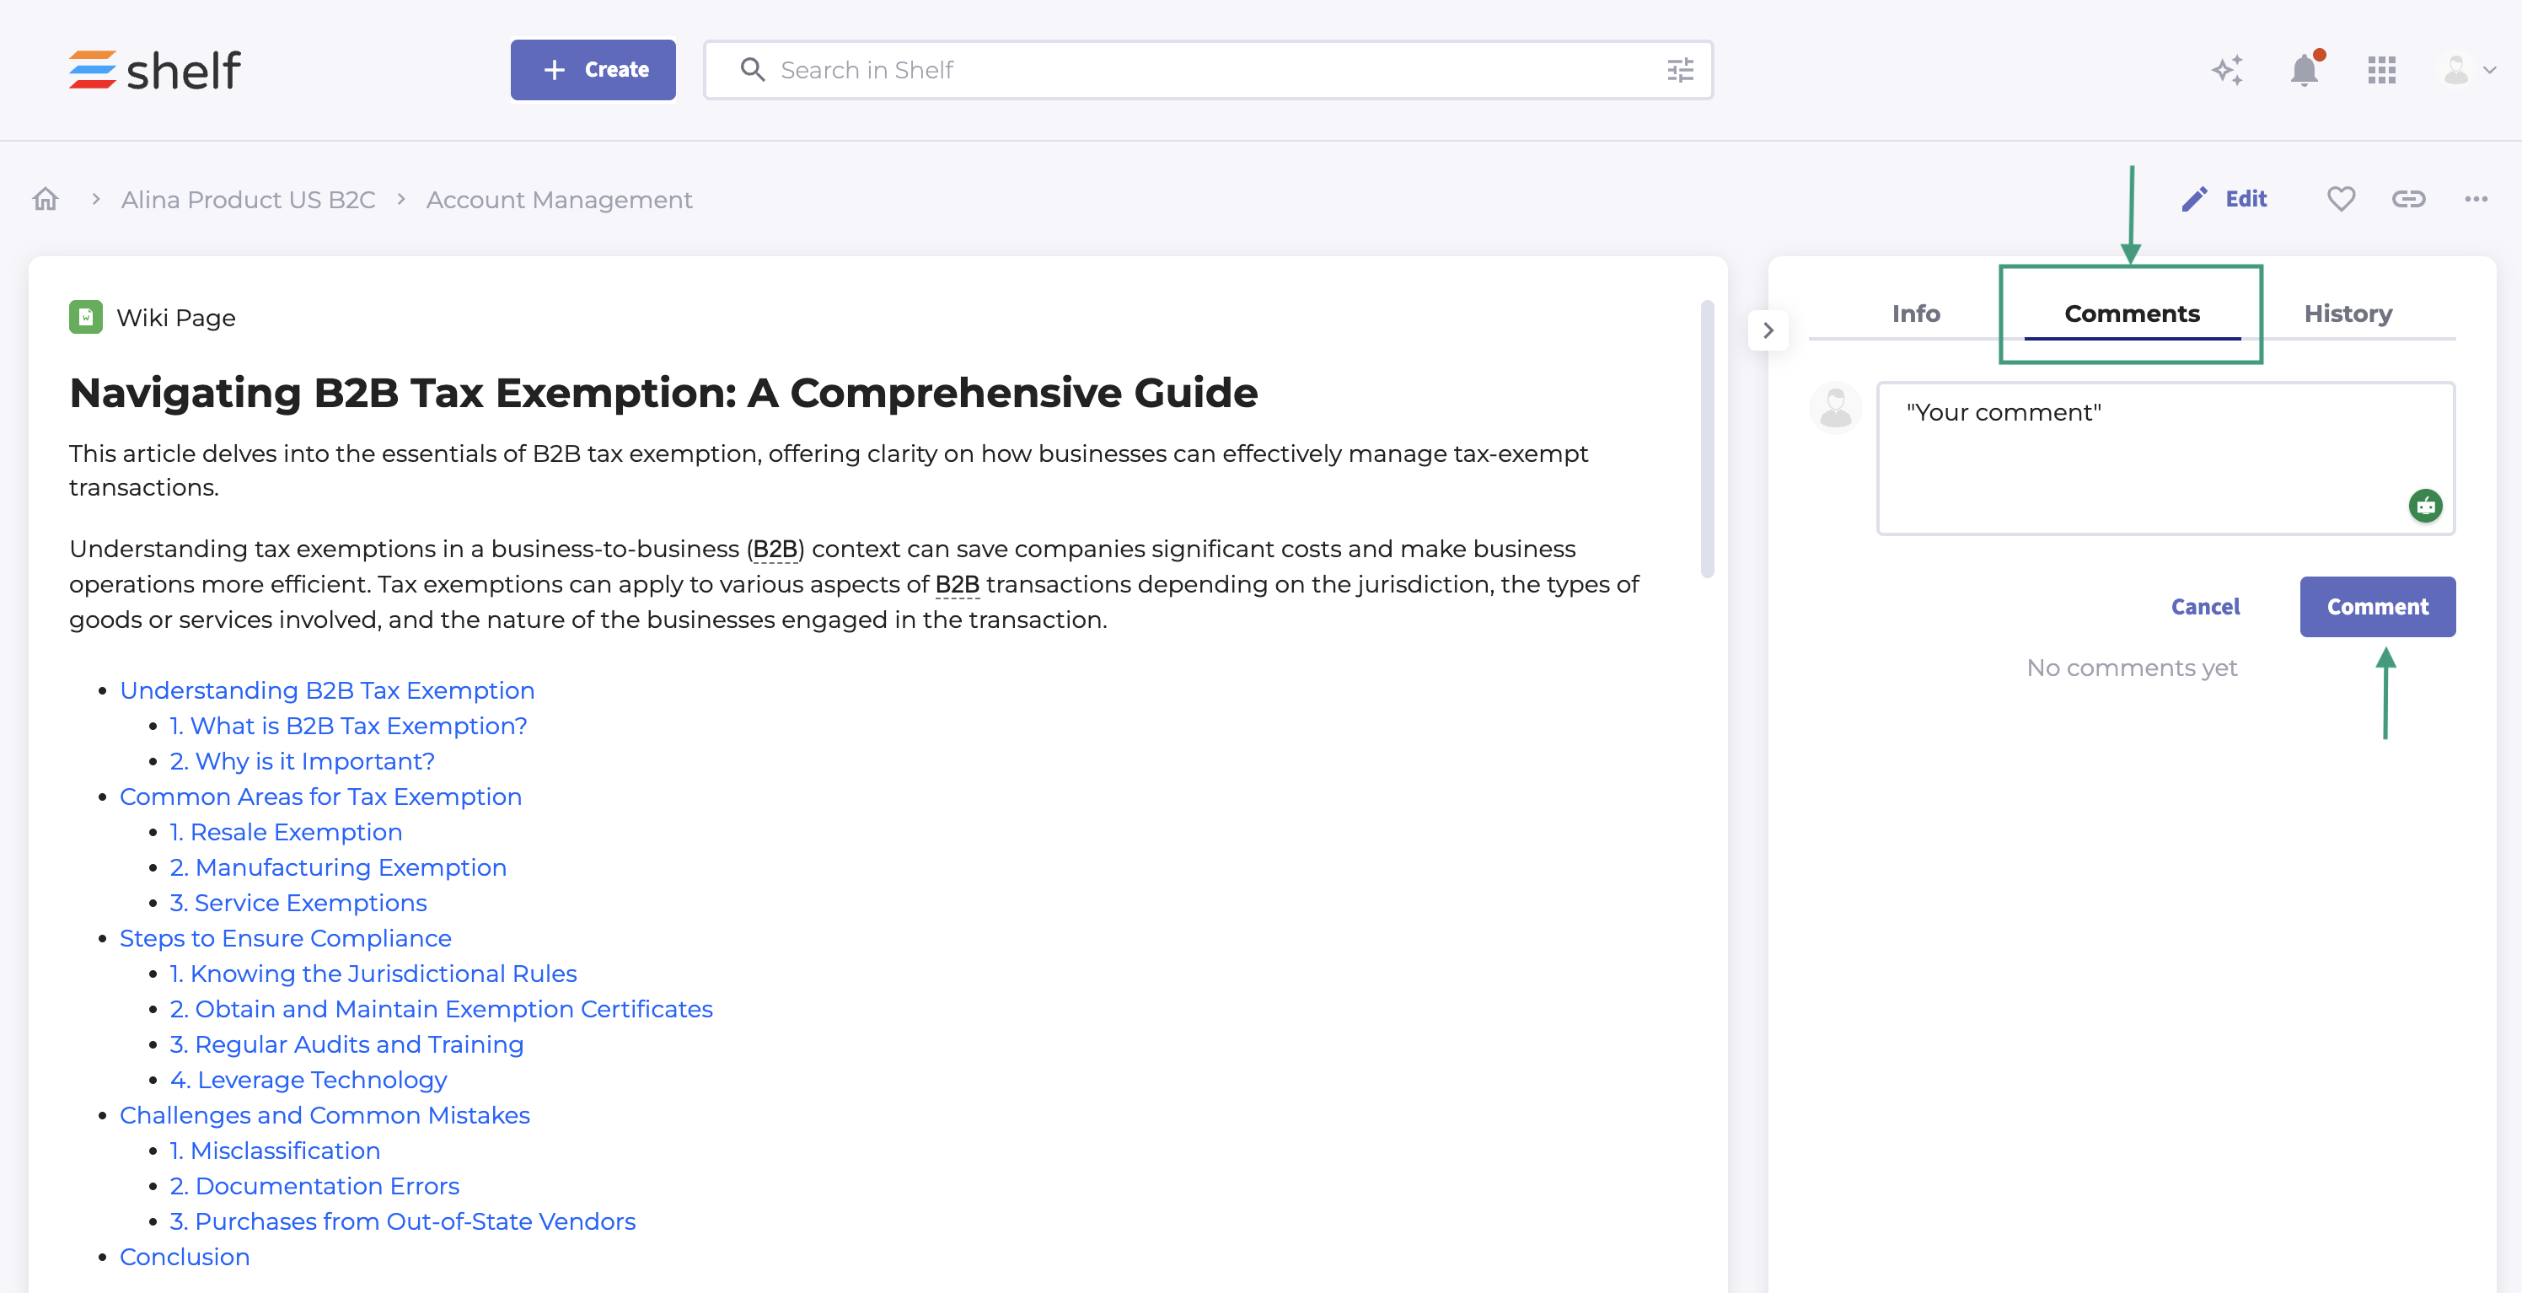Viewport: 2522px width, 1293px height.
Task: Click the home breadcrumb icon
Action: pos(45,200)
